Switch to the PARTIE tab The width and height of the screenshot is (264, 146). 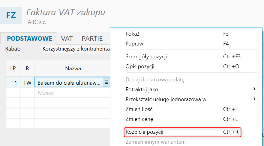(x=92, y=39)
